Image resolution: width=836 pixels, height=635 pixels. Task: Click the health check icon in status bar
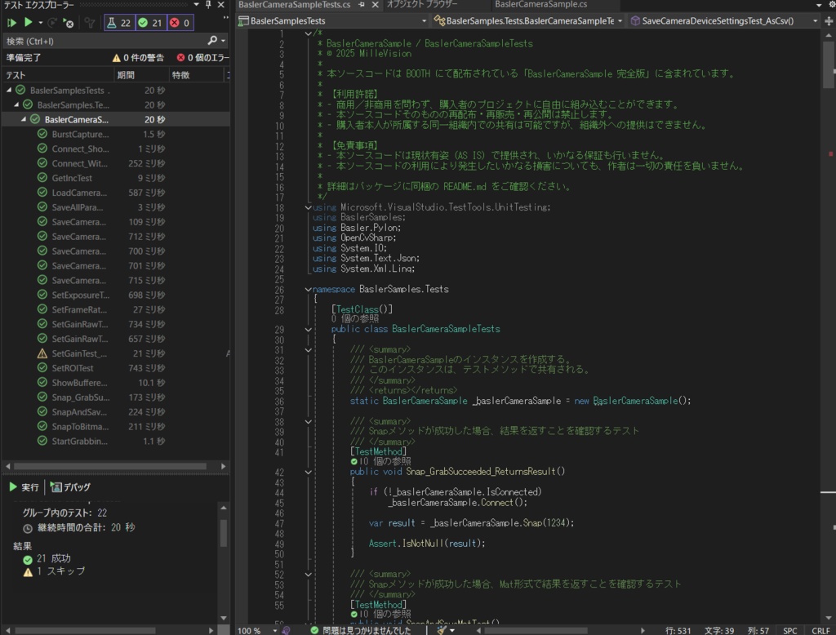click(314, 630)
